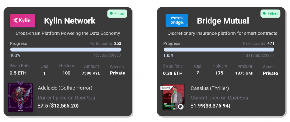Viewport: 290px width, 122px height.
Task: Click the Adelaide (Gothic Horror) name
Action: point(65,88)
